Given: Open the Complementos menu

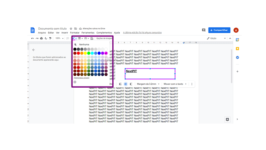Looking at the screenshot, I should [x=104, y=33].
